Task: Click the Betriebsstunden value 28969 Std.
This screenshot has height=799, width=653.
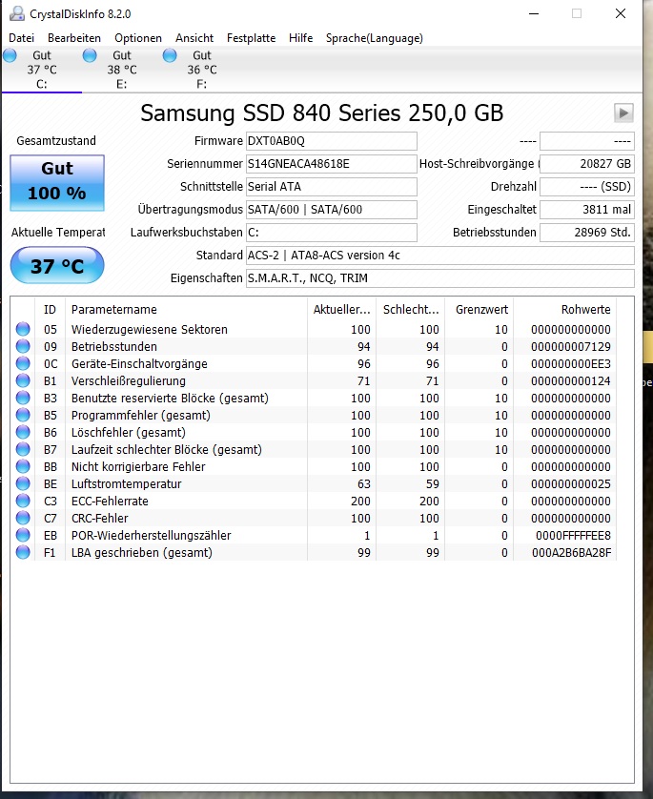Action: pos(587,233)
